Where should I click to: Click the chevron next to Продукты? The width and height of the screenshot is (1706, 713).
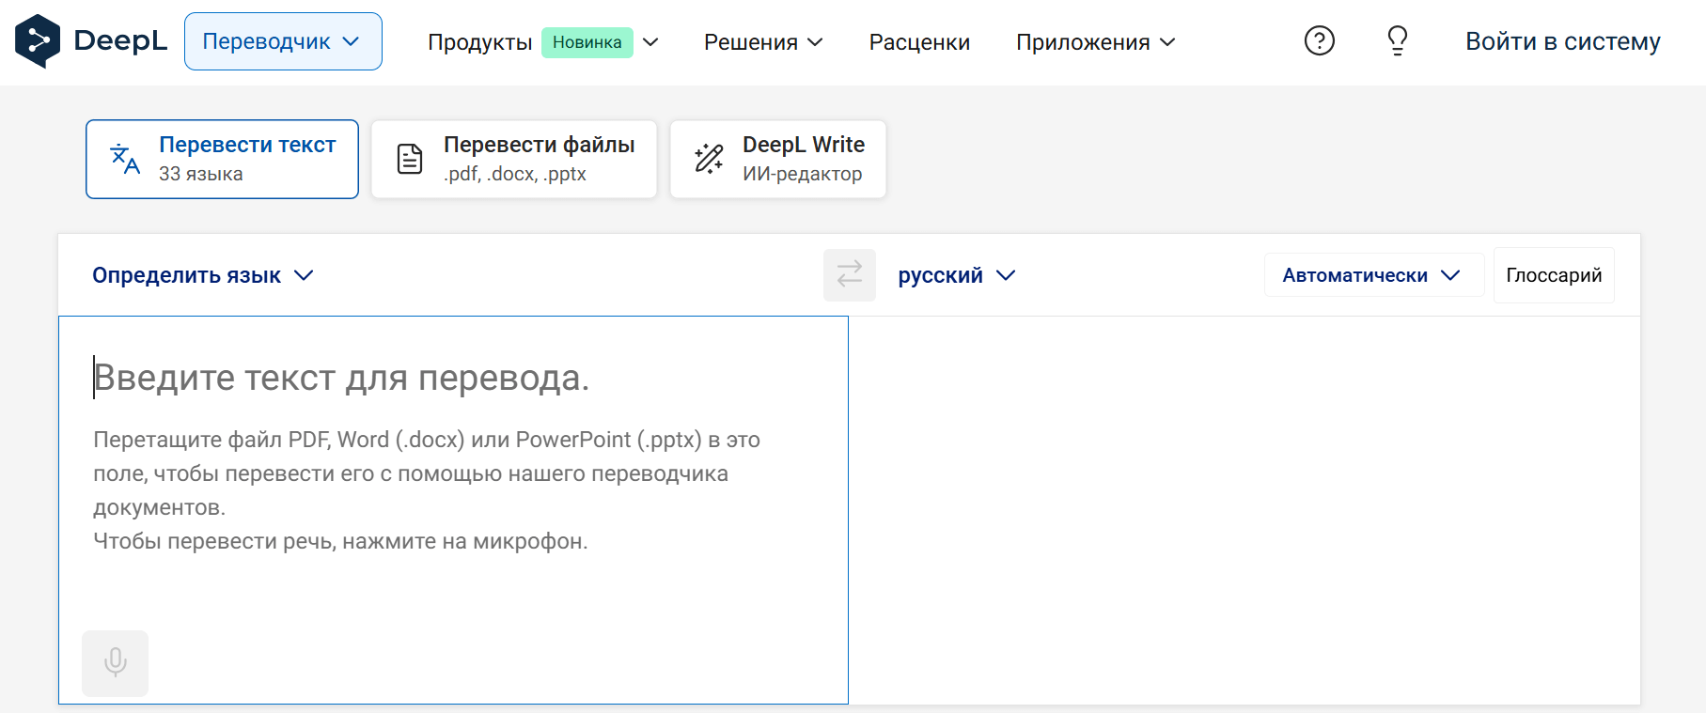coord(650,42)
